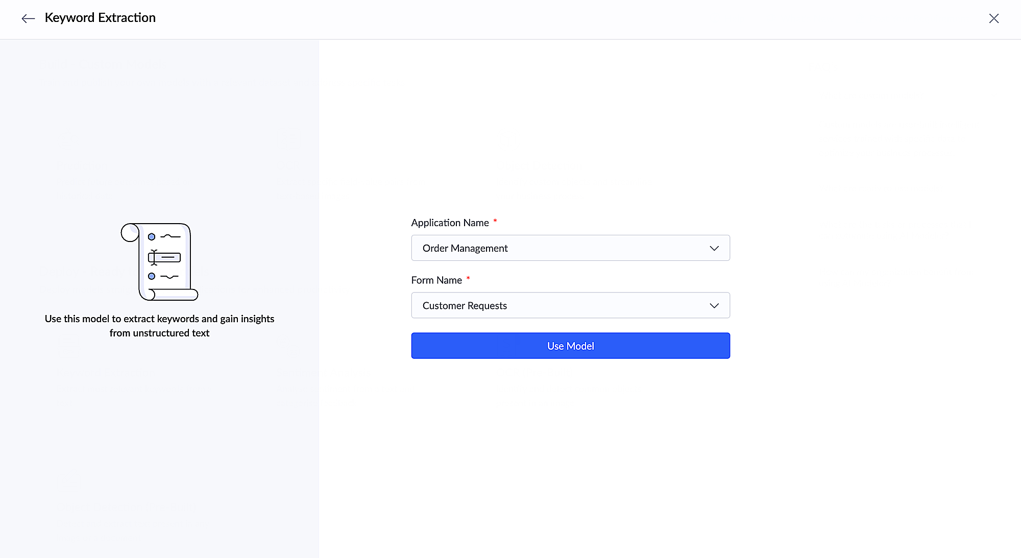The width and height of the screenshot is (1021, 558).
Task: Close the Keyword Extraction dialog with X
Action: (993, 18)
